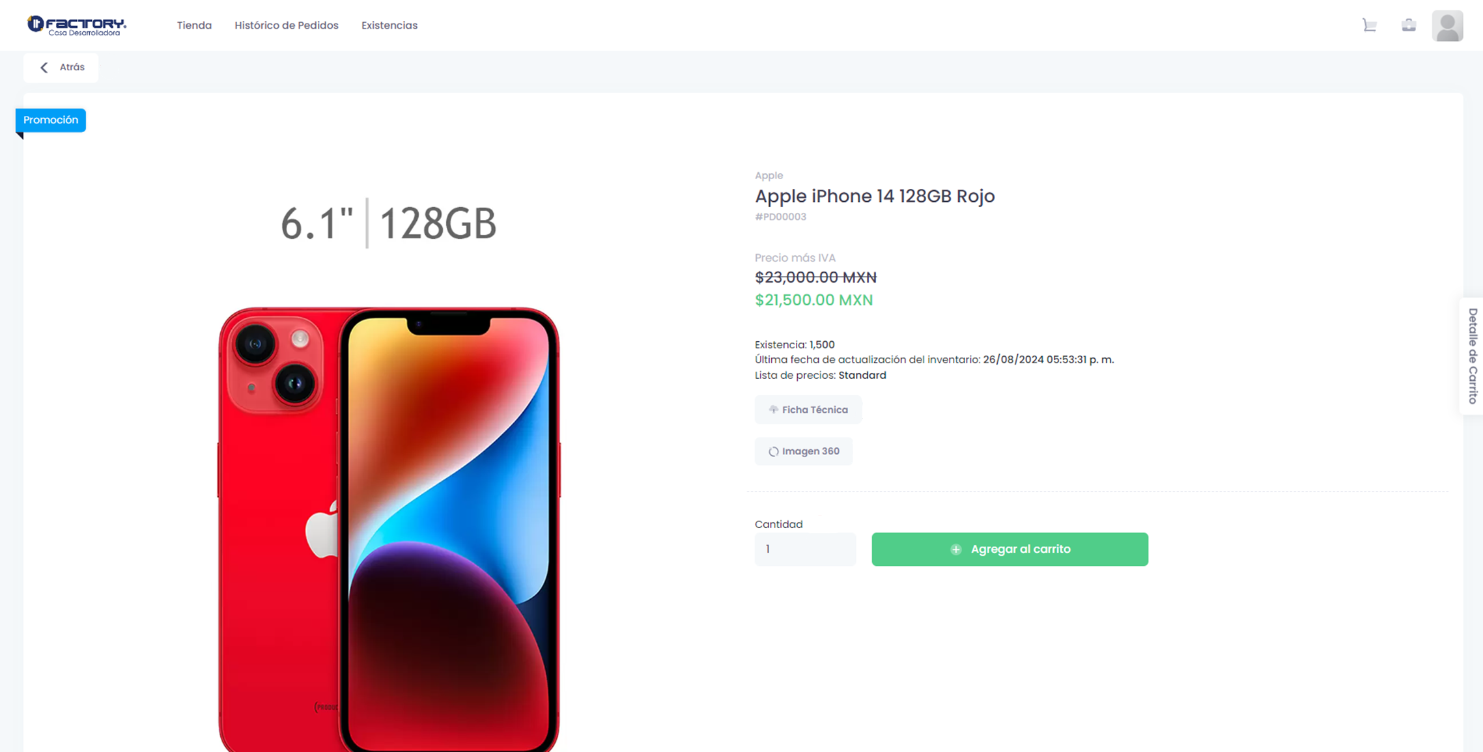Navigate to the Tienda menu

point(194,25)
